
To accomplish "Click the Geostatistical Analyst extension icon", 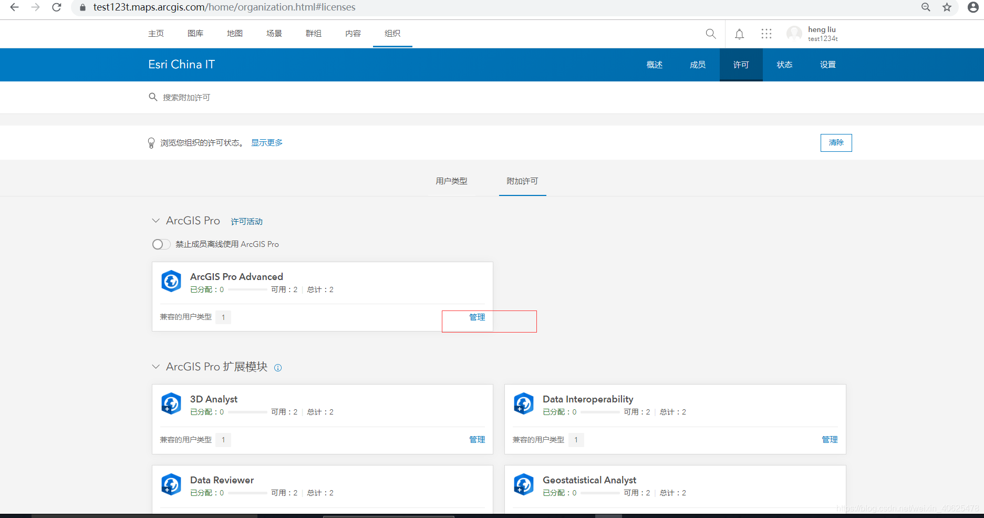I will [x=524, y=484].
